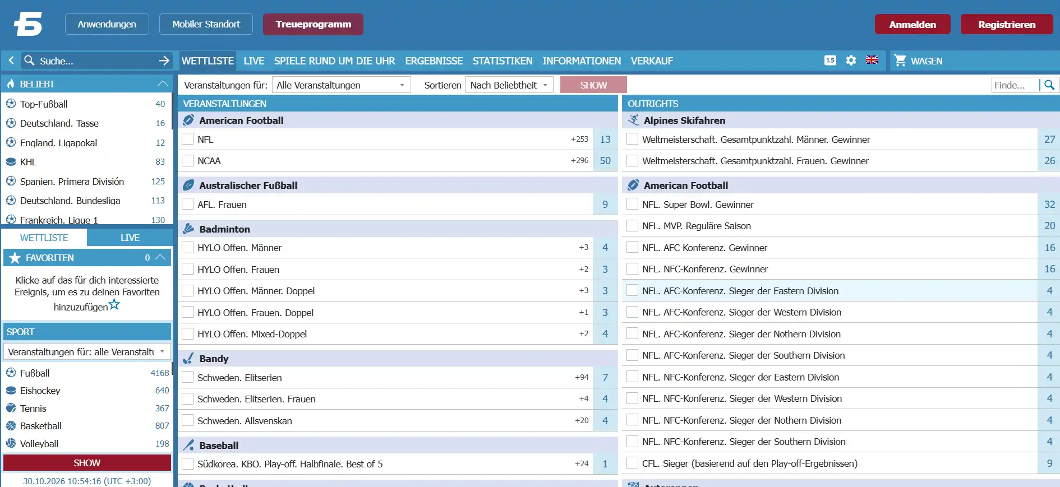
Task: Click the Anwendungen button
Action: coord(107,24)
